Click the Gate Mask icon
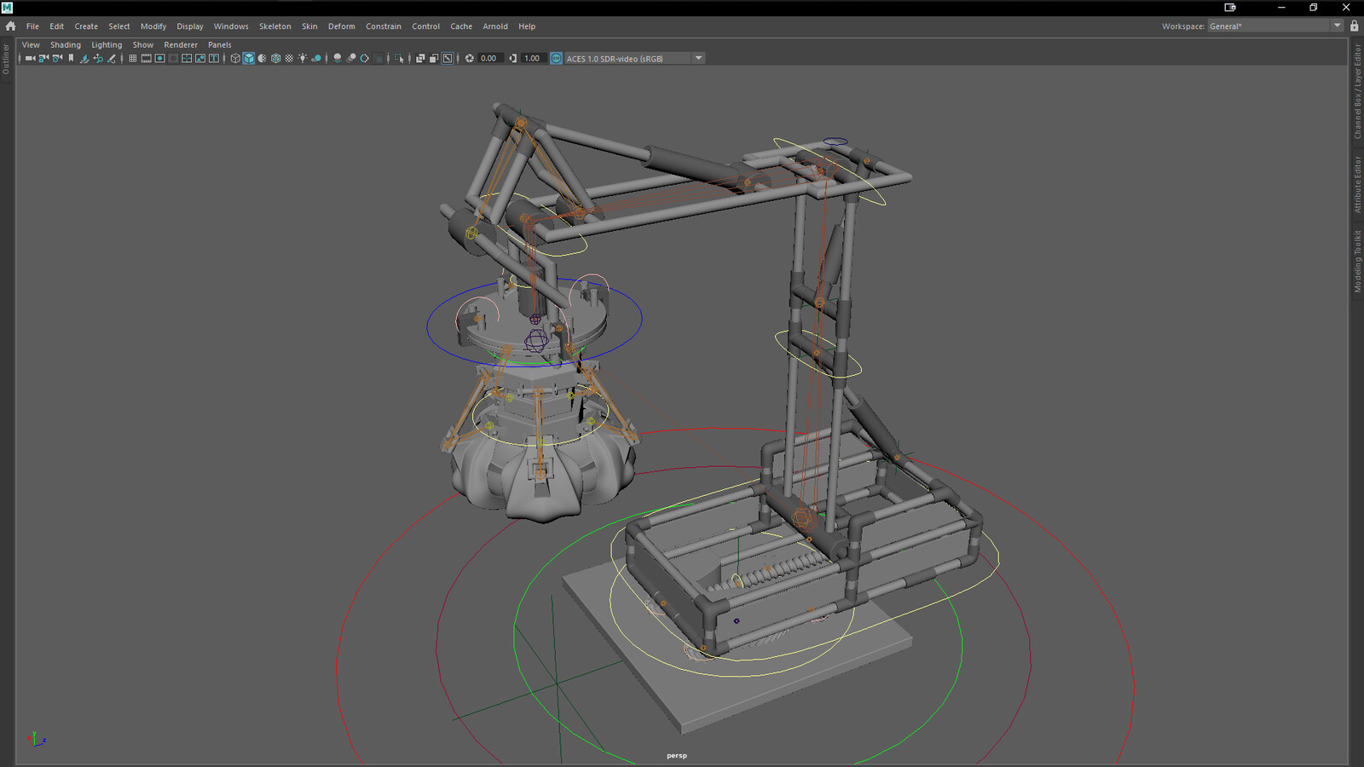1364x767 pixels. [x=173, y=58]
